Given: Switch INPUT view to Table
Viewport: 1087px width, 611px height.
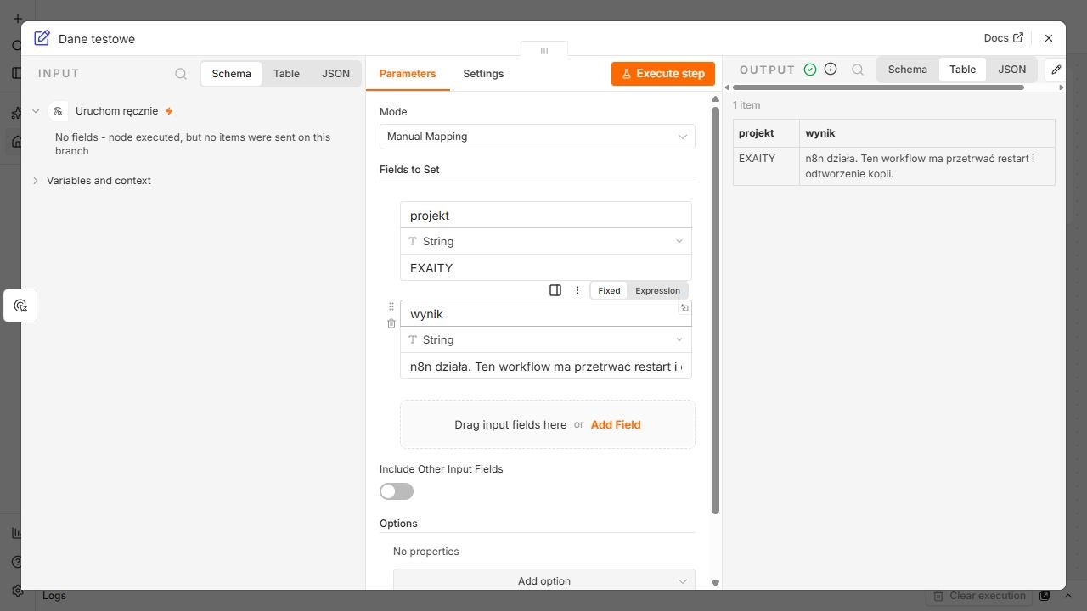Looking at the screenshot, I should [286, 74].
